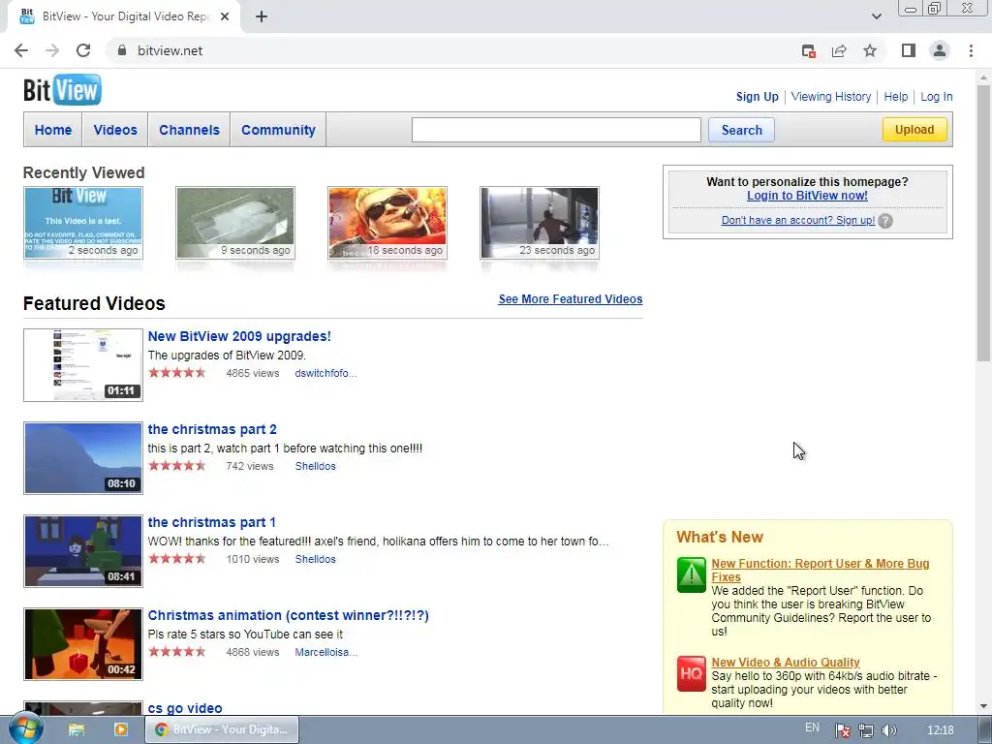The width and height of the screenshot is (992, 744).
Task: Open the tab search chevron
Action: [876, 16]
